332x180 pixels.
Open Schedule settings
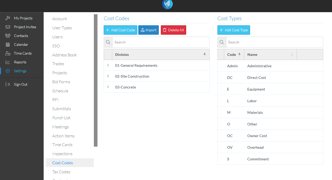(60, 91)
